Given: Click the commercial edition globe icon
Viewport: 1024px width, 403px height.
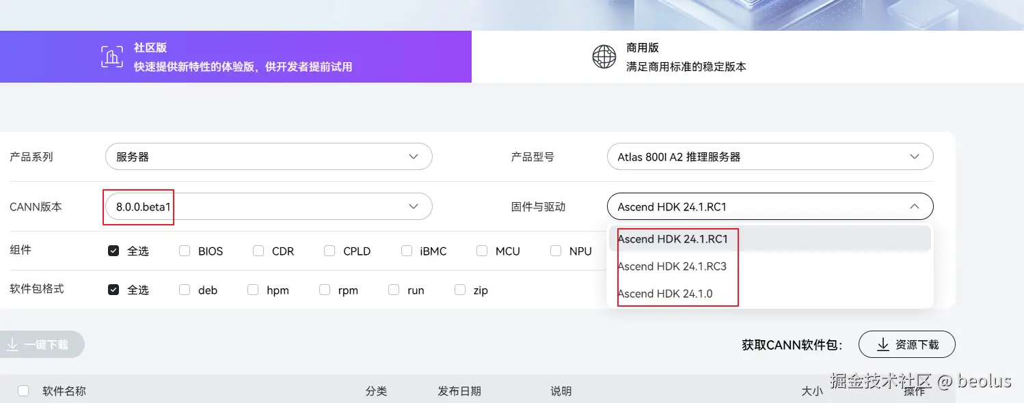Looking at the screenshot, I should tap(604, 57).
